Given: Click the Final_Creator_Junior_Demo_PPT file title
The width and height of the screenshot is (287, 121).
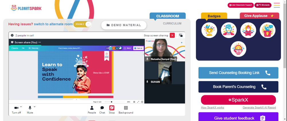Looking at the screenshot, I should 70,48.
